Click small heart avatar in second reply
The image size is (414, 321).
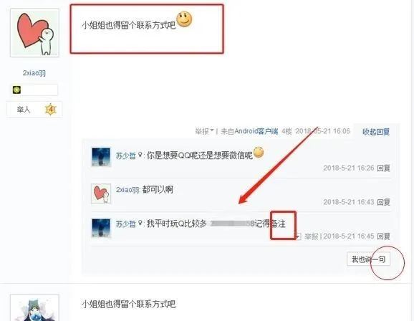click(x=101, y=193)
